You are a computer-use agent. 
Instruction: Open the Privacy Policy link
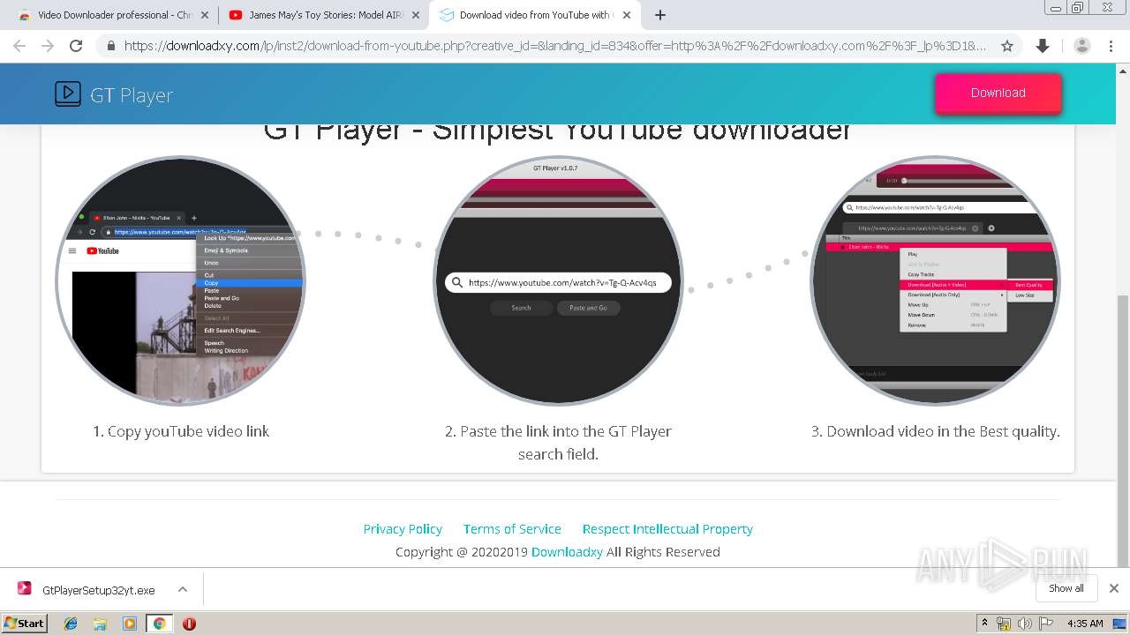point(403,529)
